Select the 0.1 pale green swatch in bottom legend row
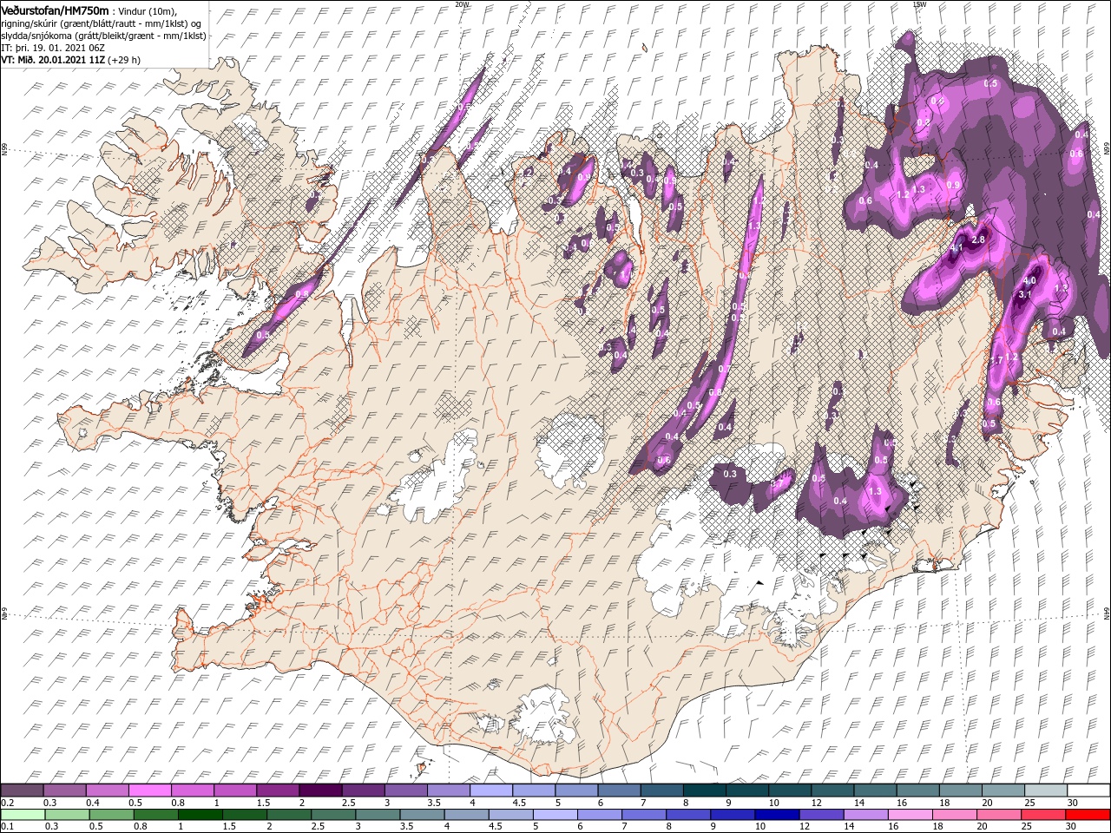Screen dimensions: 1111x833 23,815
